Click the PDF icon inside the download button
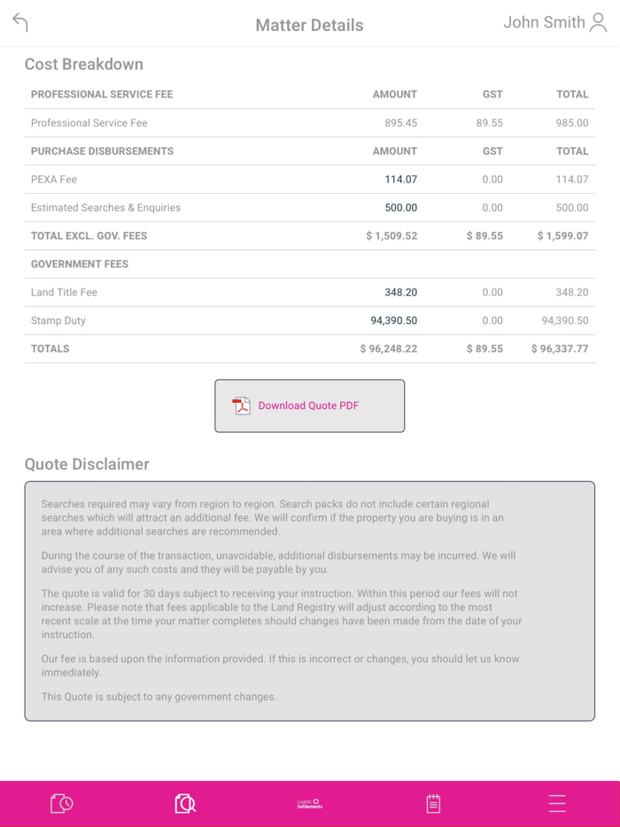The image size is (620, 827). [240, 406]
